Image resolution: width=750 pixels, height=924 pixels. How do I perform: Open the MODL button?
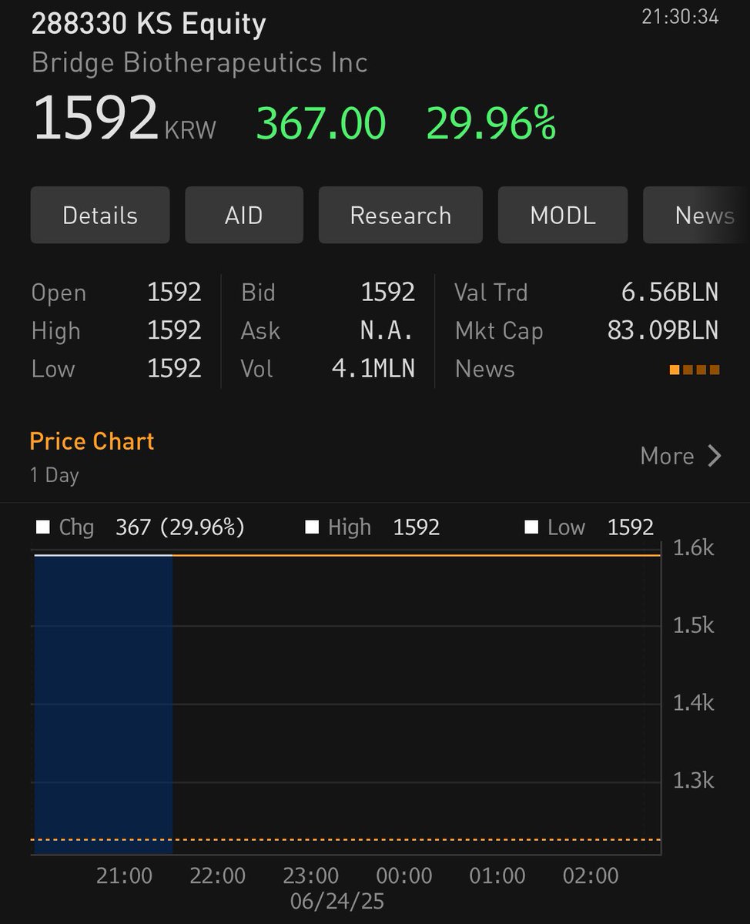[x=563, y=215]
